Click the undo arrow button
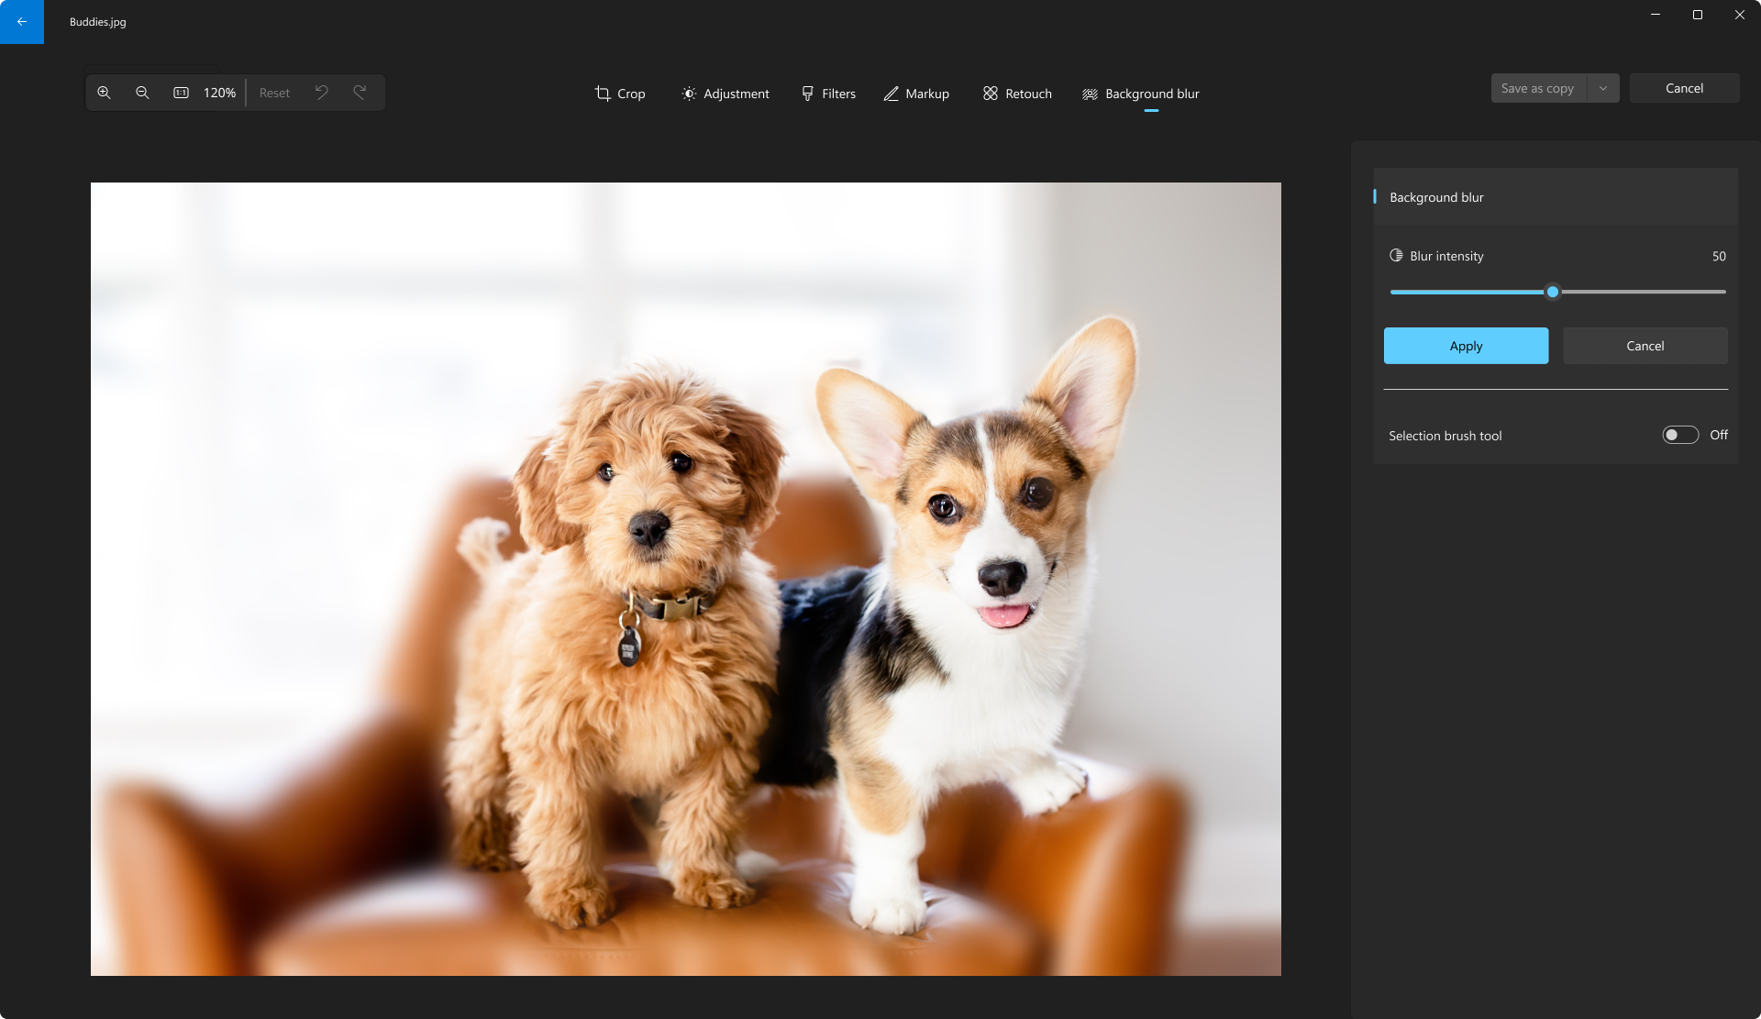1761x1019 pixels. [321, 93]
